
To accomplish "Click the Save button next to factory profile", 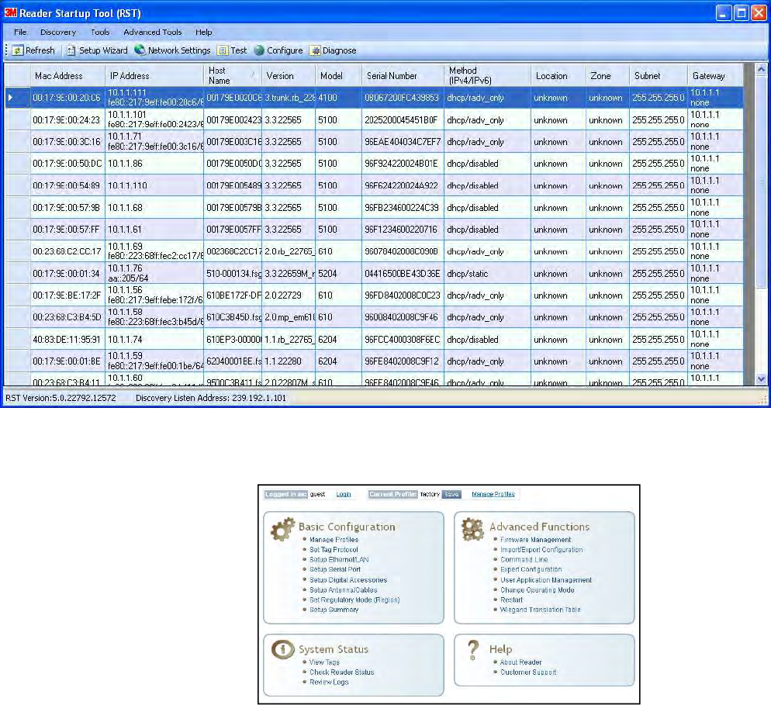I will pos(451,495).
